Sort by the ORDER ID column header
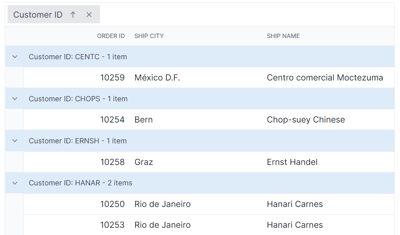The image size is (400, 235). click(x=111, y=36)
